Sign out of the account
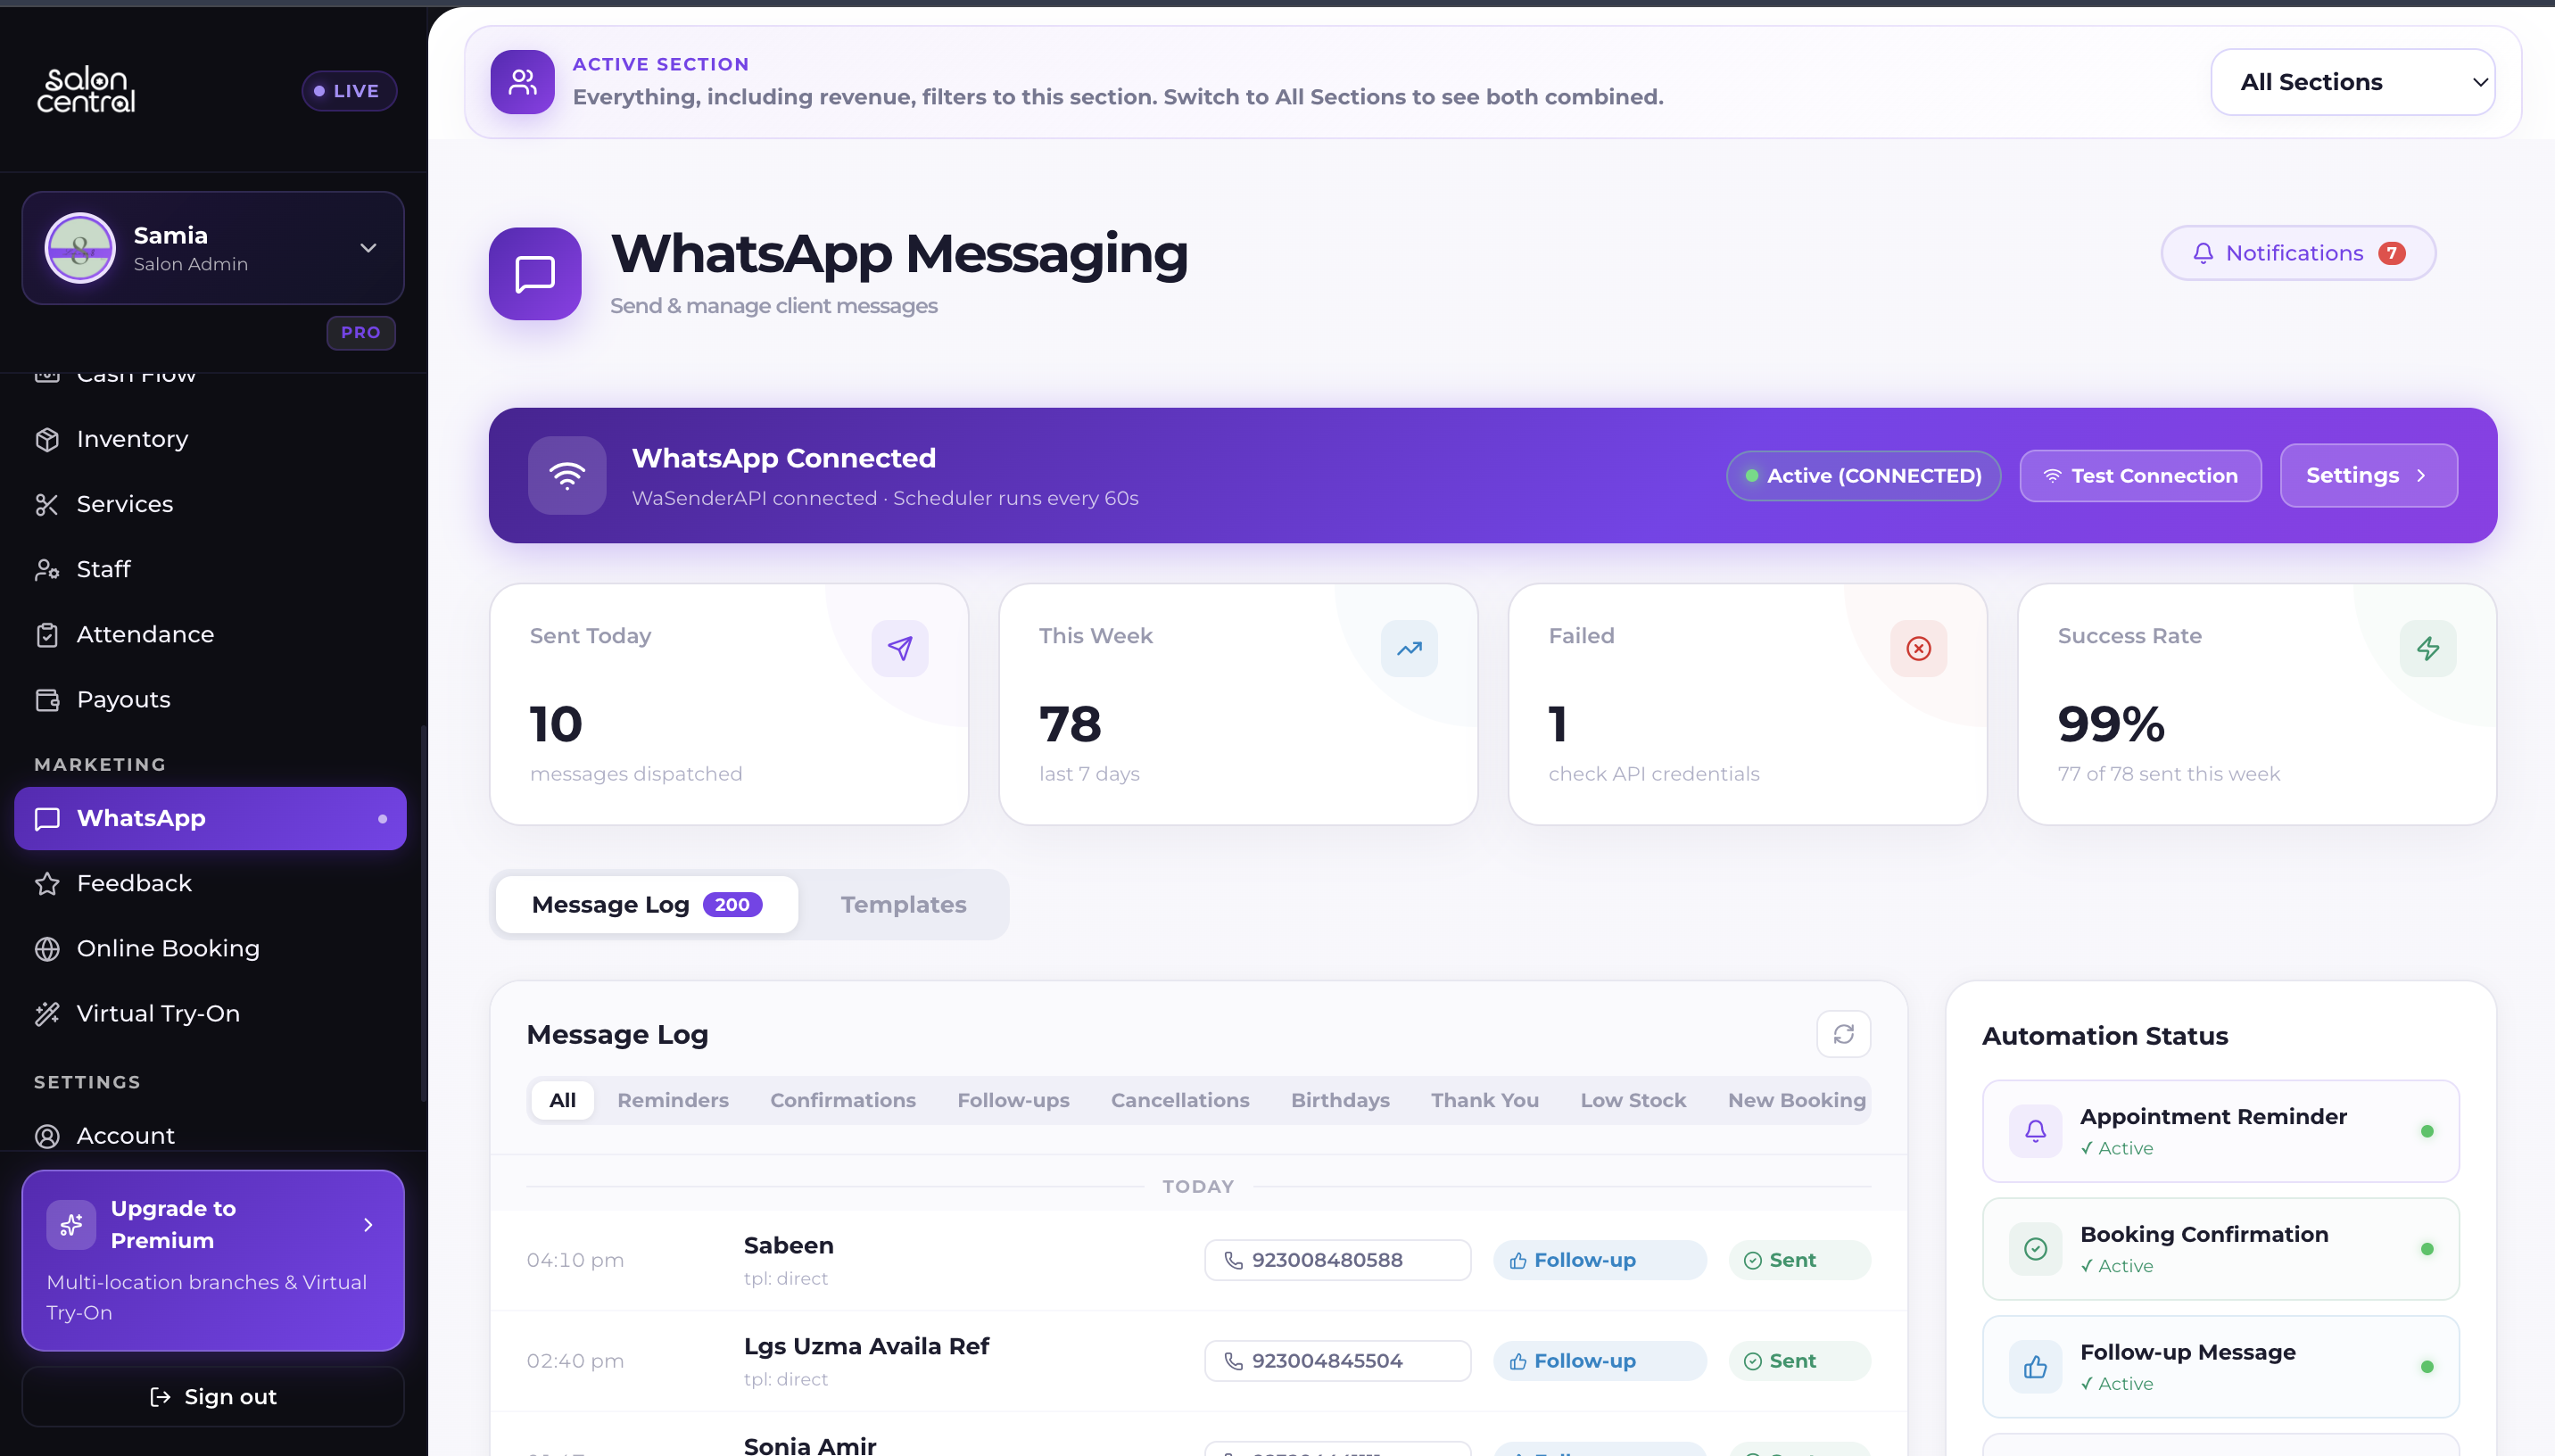This screenshot has width=2555, height=1456. 213,1396
